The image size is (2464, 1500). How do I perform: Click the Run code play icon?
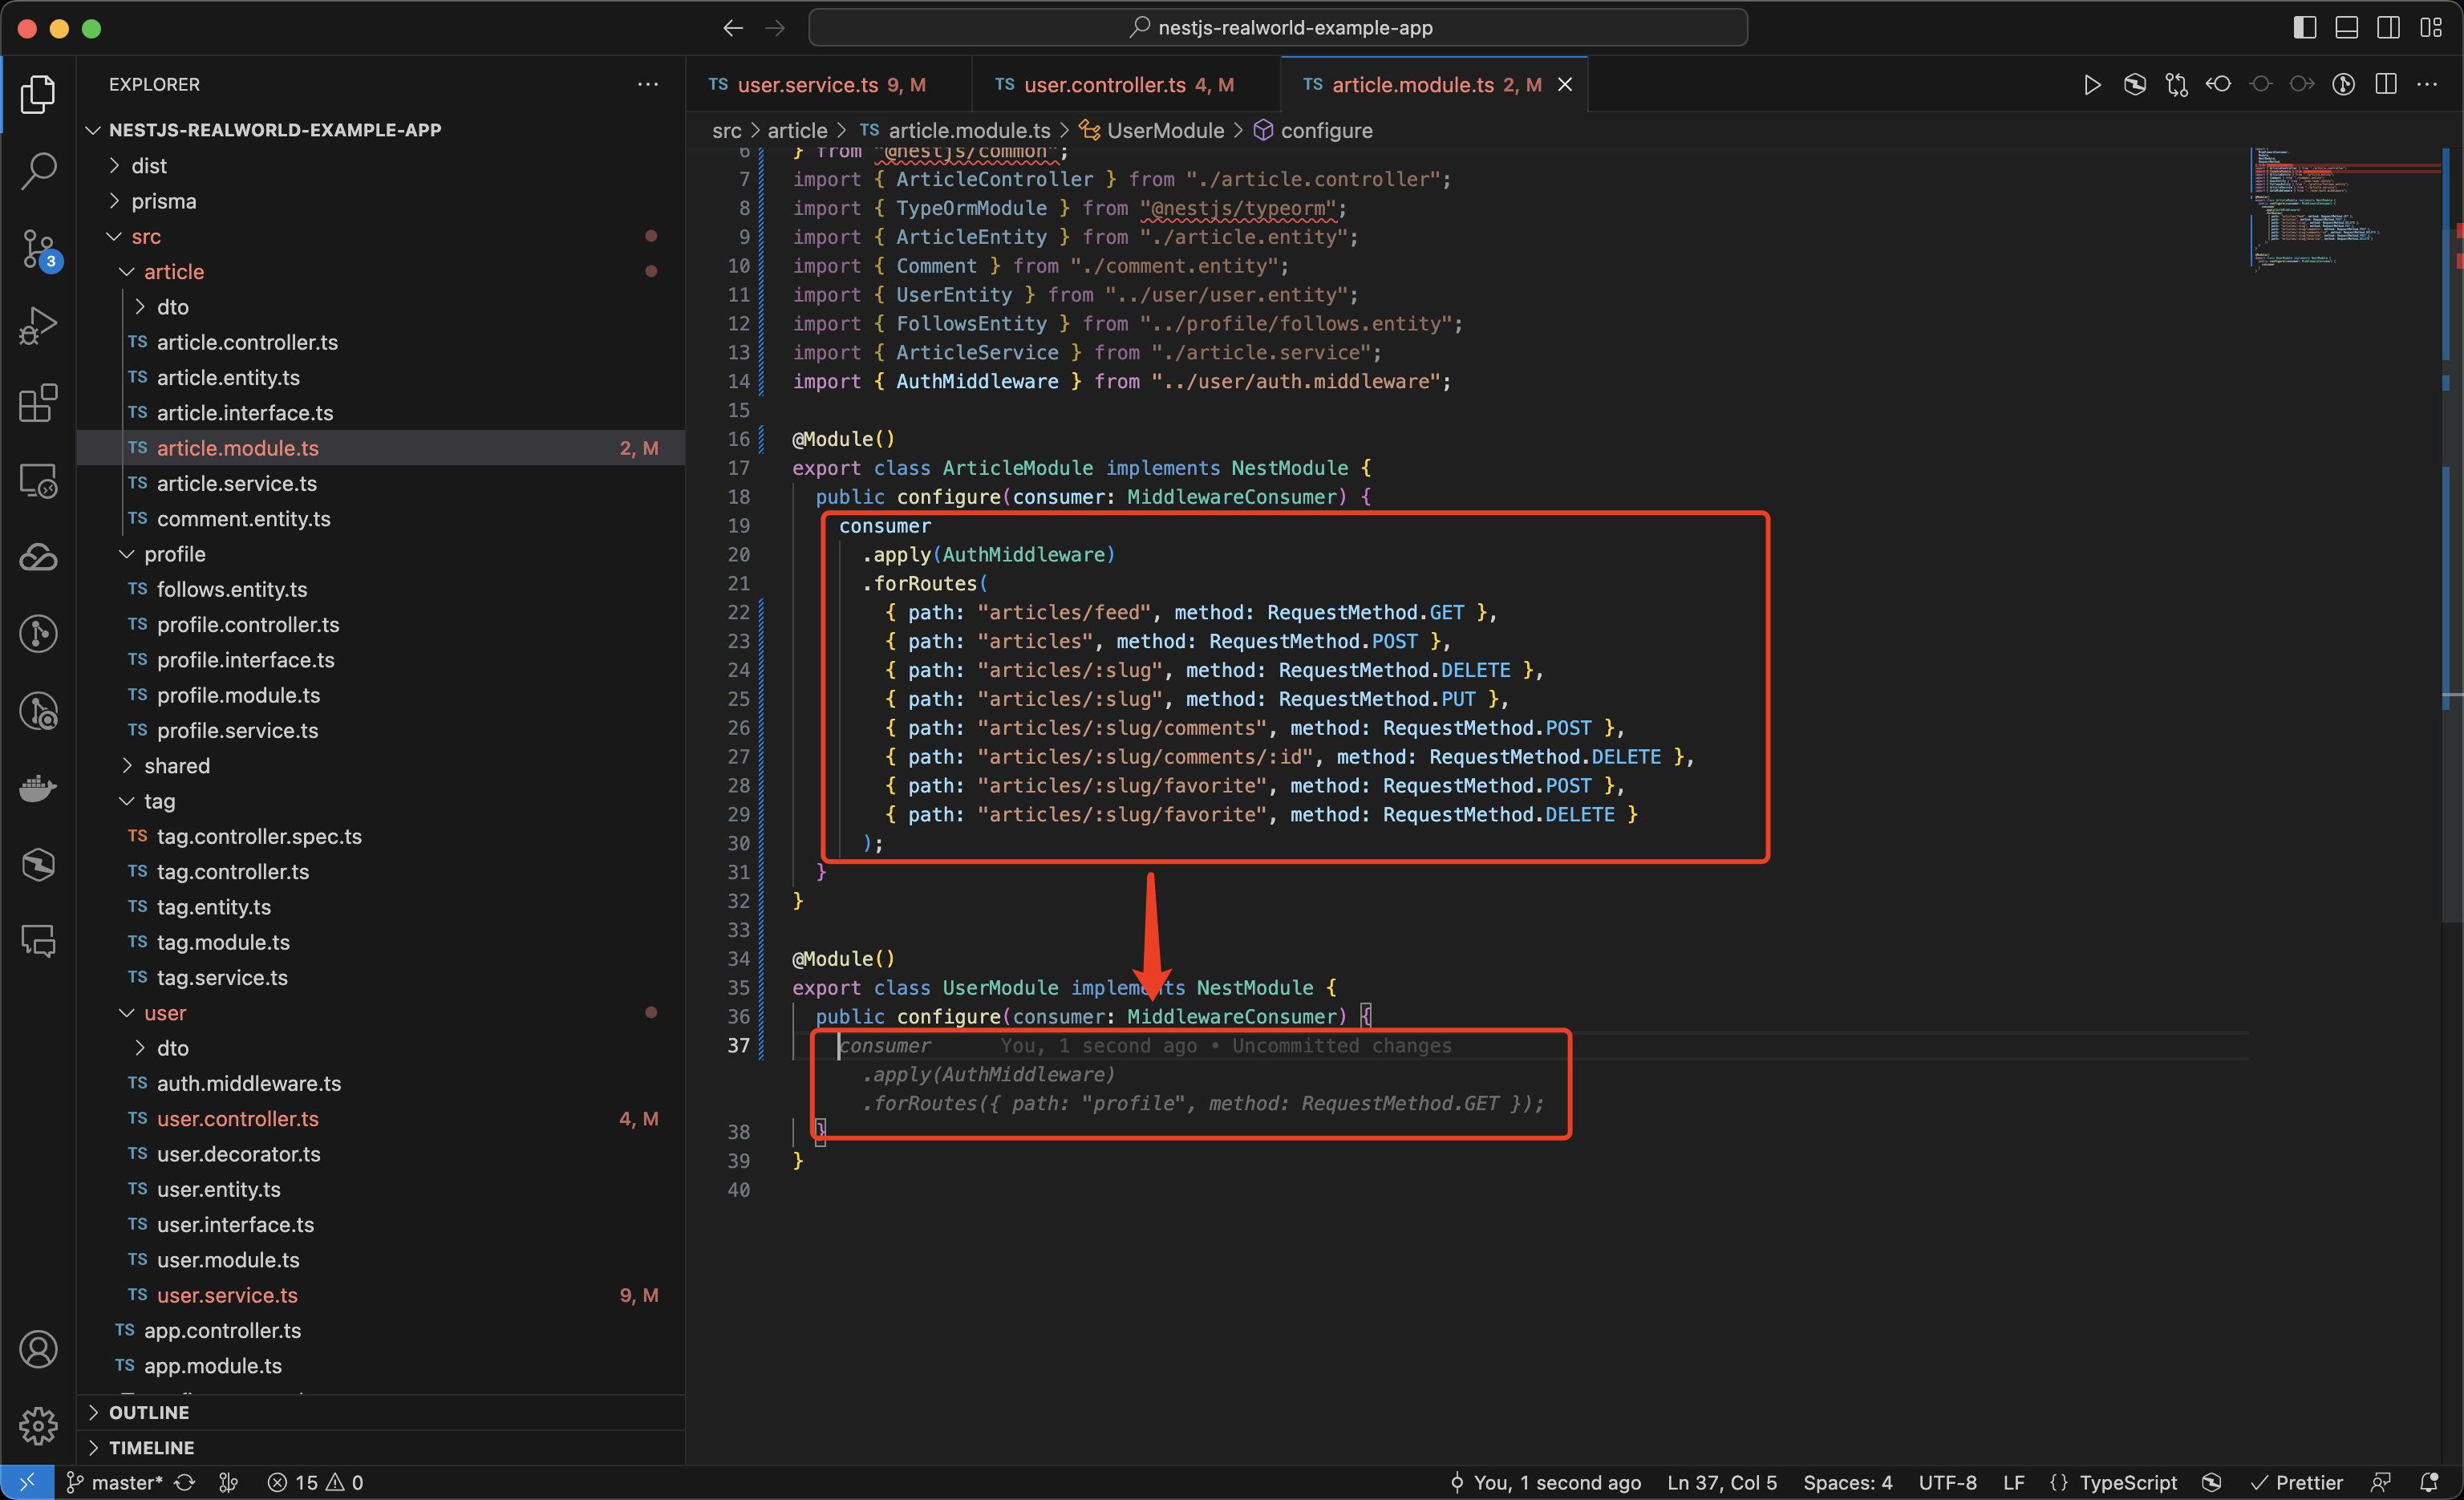tap(2091, 85)
